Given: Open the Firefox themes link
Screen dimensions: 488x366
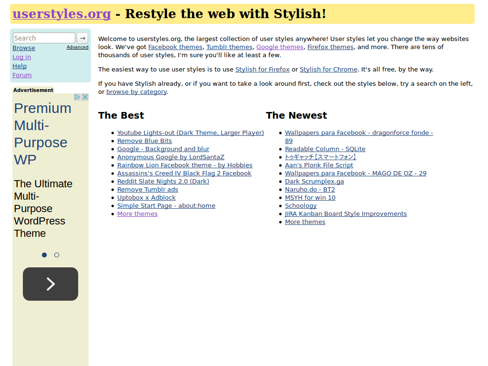Looking at the screenshot, I should click(x=331, y=47).
